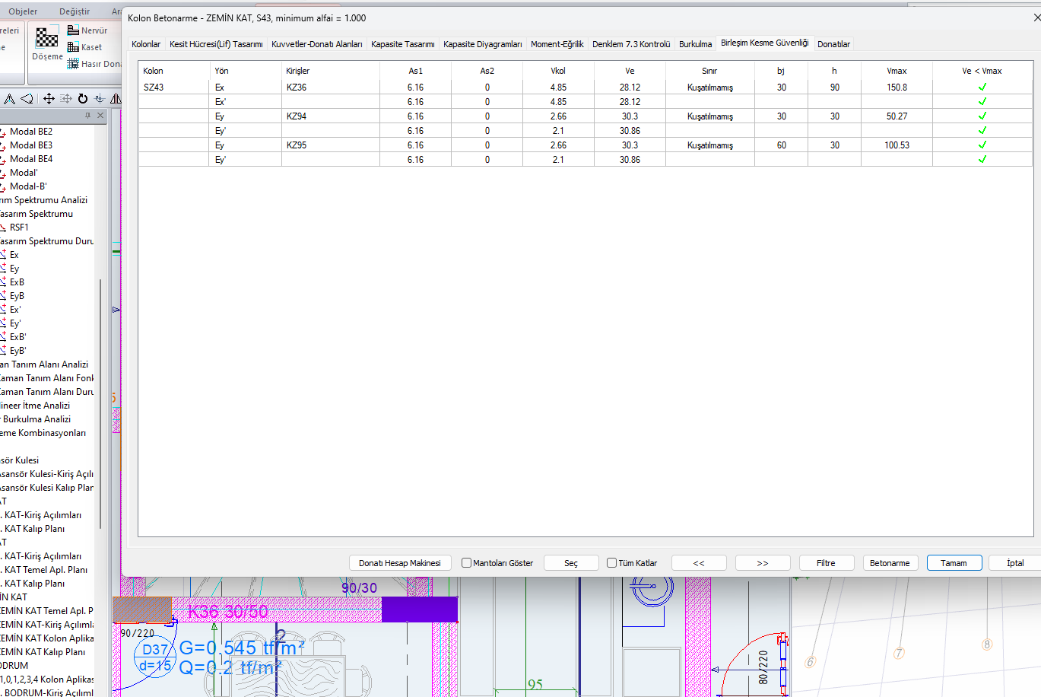Click the K36 30/50 beam label in drawing

(x=228, y=612)
